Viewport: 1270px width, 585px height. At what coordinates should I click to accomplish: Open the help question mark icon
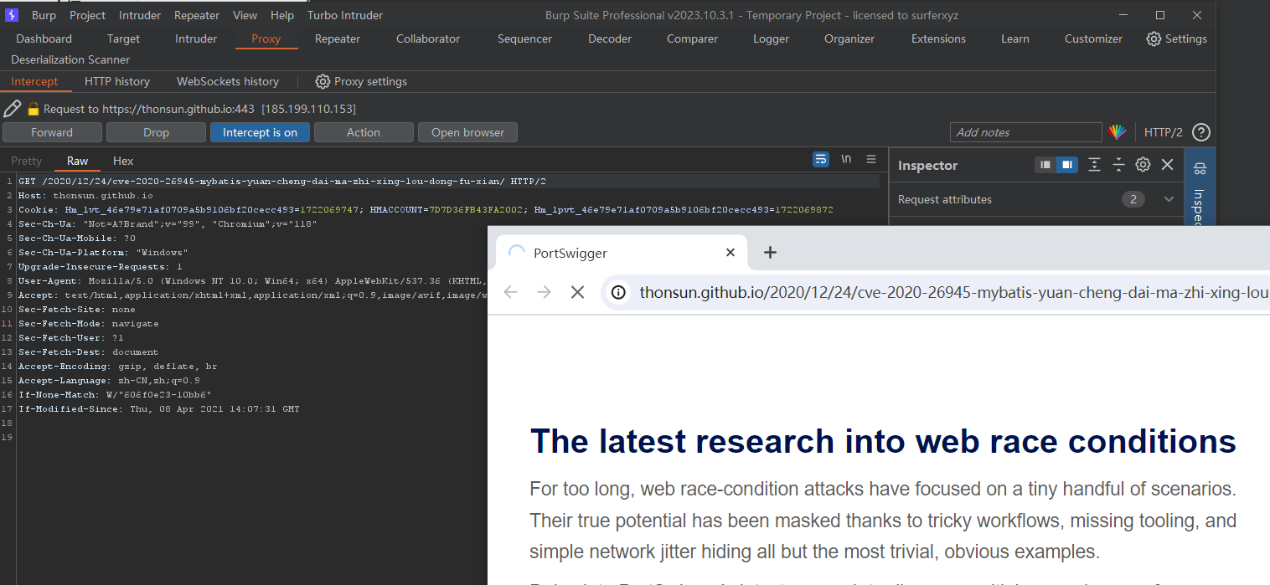[1201, 132]
